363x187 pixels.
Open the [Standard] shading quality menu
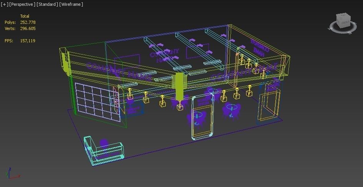(x=47, y=4)
